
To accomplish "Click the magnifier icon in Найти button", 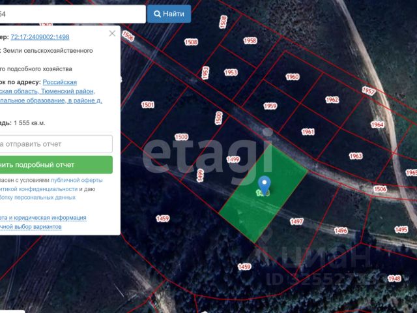I will [157, 14].
